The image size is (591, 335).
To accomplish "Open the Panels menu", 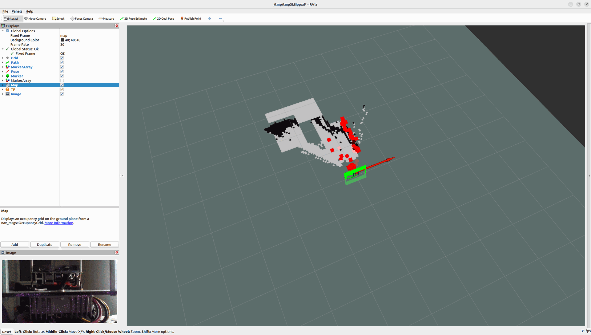I will coord(17,11).
